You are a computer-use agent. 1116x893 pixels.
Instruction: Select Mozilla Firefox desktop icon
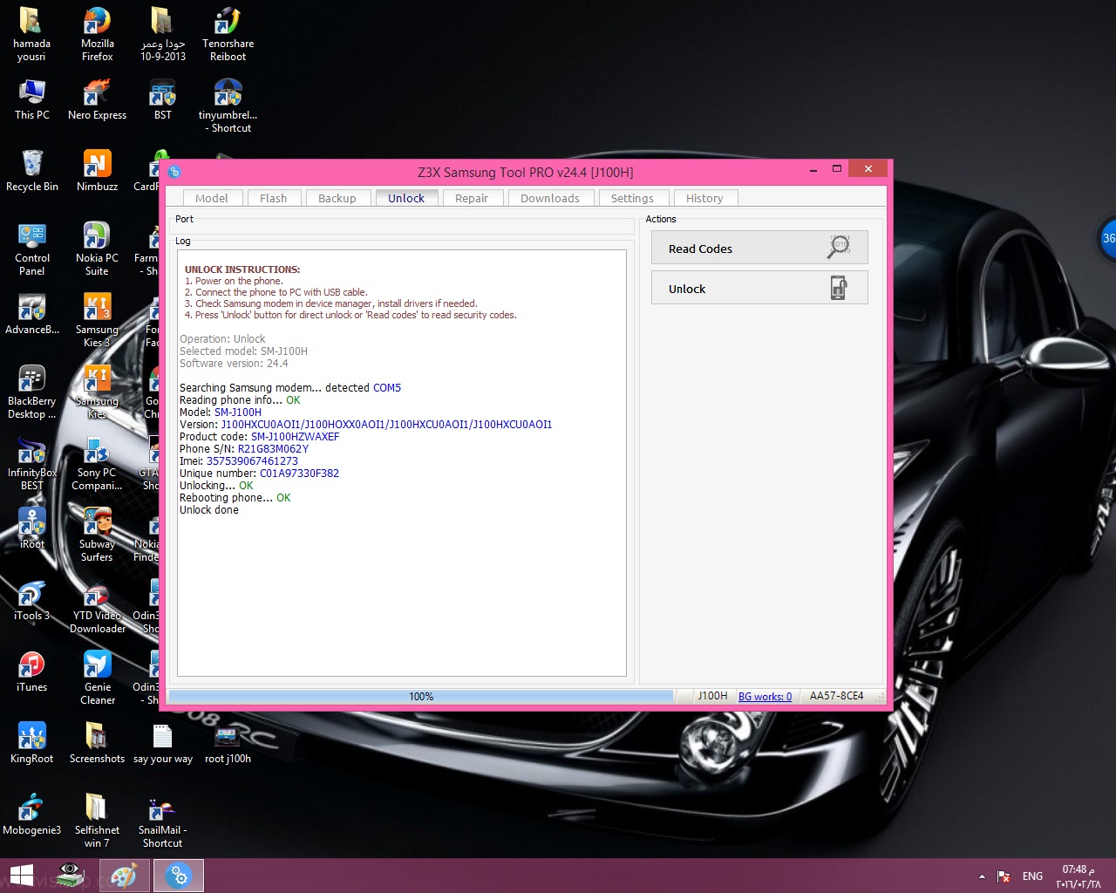click(x=98, y=35)
